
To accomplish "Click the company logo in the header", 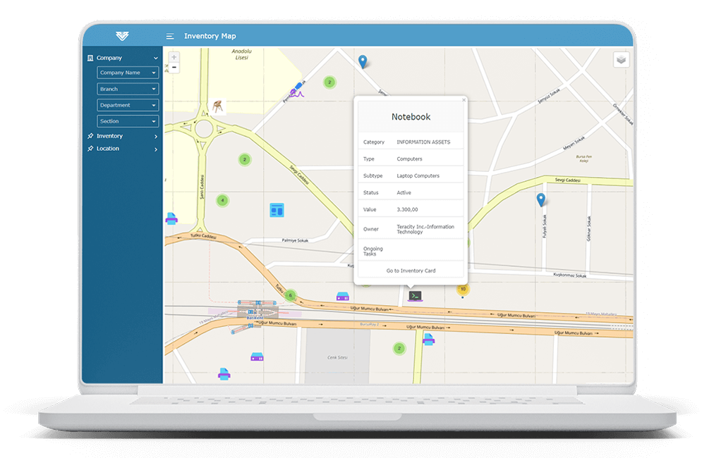I will point(122,36).
